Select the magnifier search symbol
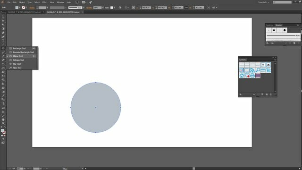Viewport: 302px width, 170px height. point(258,70)
